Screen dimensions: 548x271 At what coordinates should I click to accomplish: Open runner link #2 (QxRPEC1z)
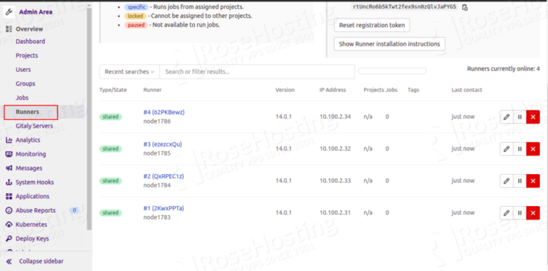point(163,176)
